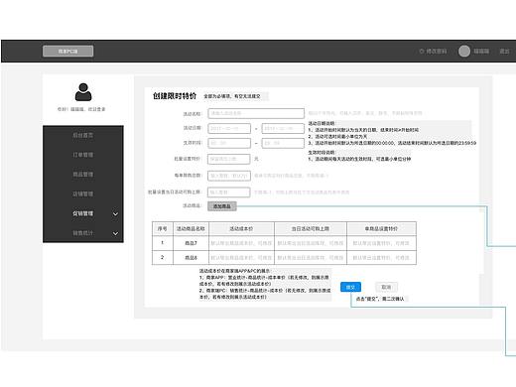Click the 创建限时特价 page title
516x387 pixels.
pyautogui.click(x=175, y=96)
